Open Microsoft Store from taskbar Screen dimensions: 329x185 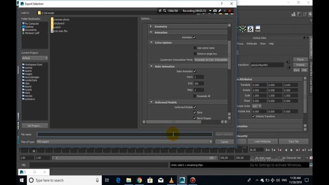click(150, 180)
